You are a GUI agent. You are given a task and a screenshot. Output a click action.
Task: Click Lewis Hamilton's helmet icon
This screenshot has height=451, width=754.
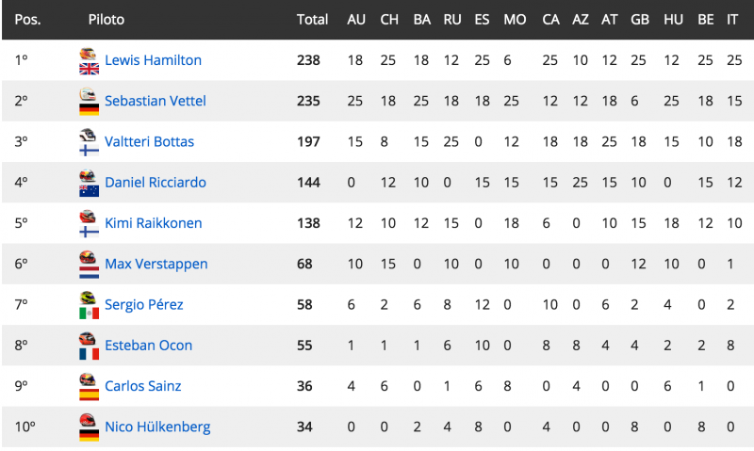click(x=88, y=54)
